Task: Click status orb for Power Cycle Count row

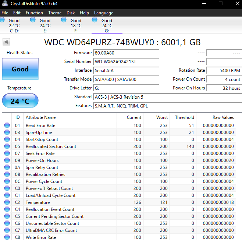Action: 7,181
